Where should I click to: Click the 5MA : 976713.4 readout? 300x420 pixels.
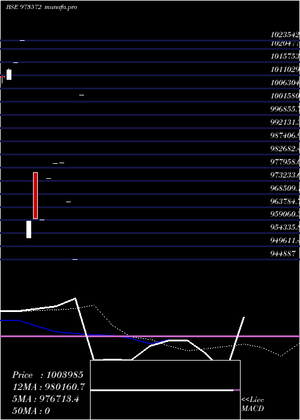tap(46, 399)
